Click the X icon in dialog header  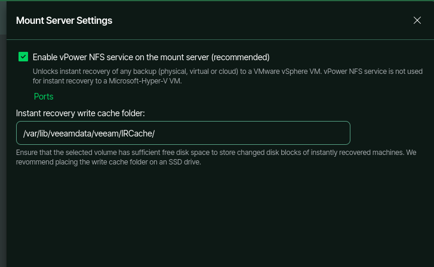[x=417, y=20]
